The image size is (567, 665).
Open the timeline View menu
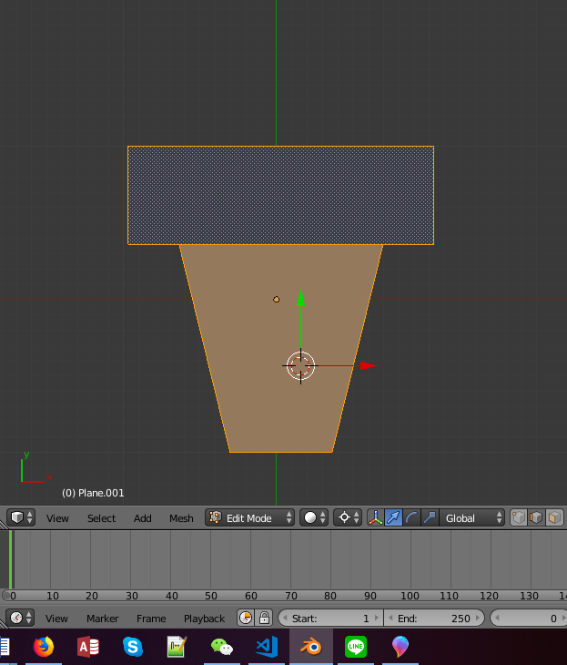point(56,619)
